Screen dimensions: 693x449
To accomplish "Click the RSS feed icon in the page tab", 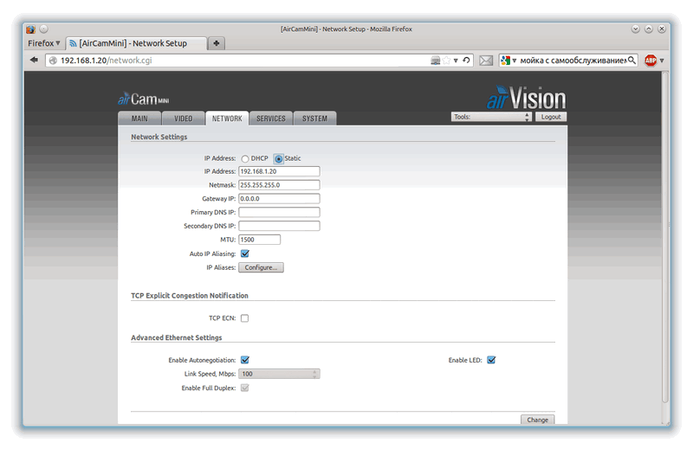I will click(73, 43).
